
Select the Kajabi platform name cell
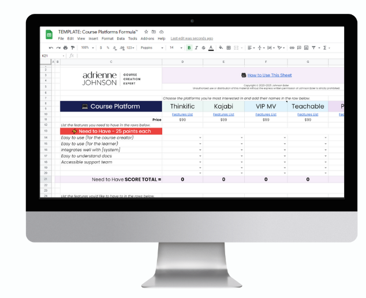pyautogui.click(x=223, y=106)
